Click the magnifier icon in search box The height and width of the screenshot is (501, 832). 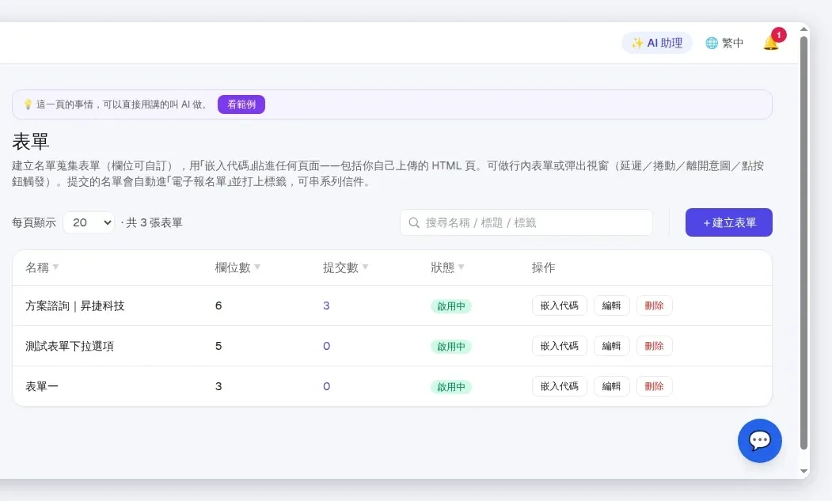click(414, 222)
